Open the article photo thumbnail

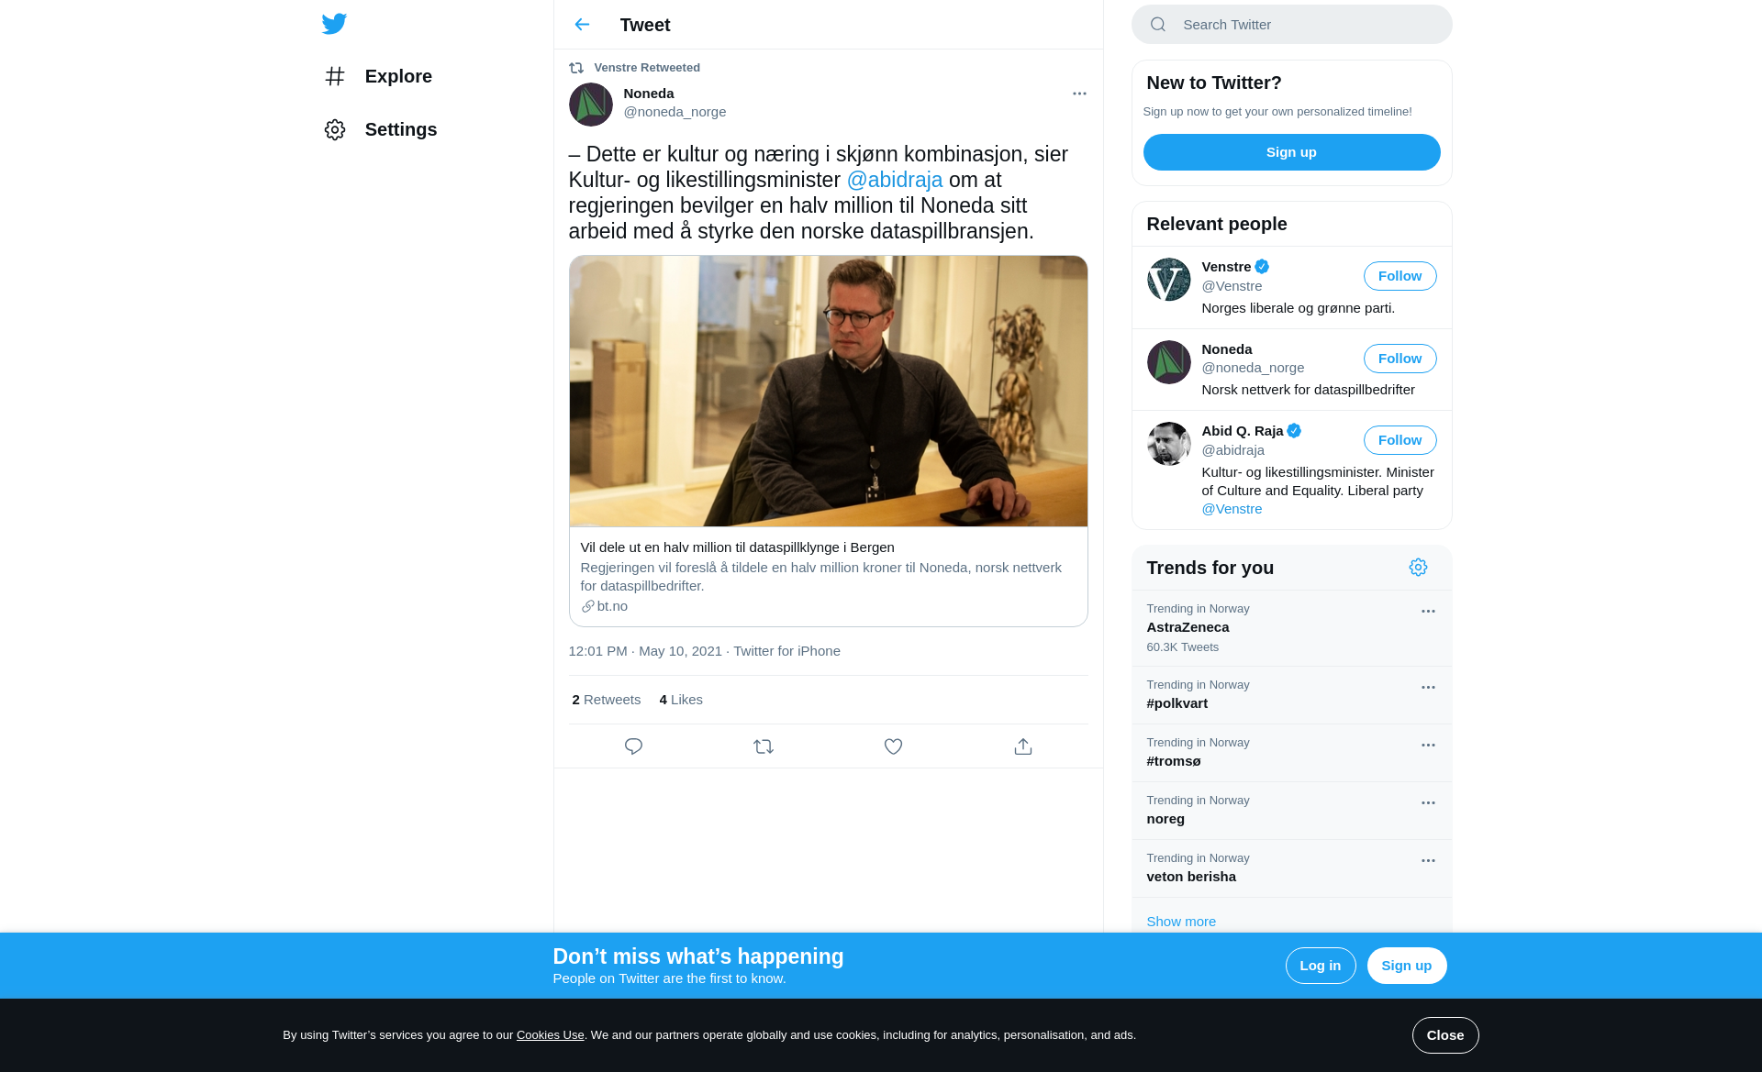pyautogui.click(x=828, y=392)
